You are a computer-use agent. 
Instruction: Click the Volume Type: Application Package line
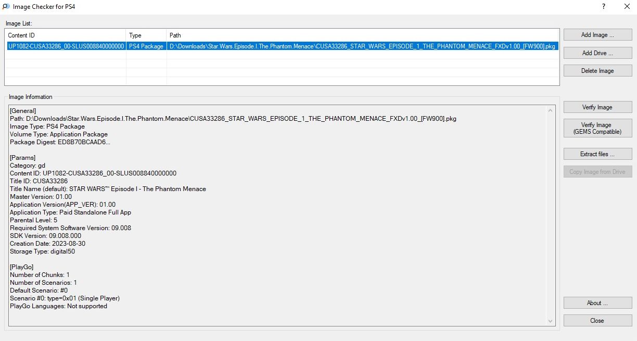coord(59,134)
